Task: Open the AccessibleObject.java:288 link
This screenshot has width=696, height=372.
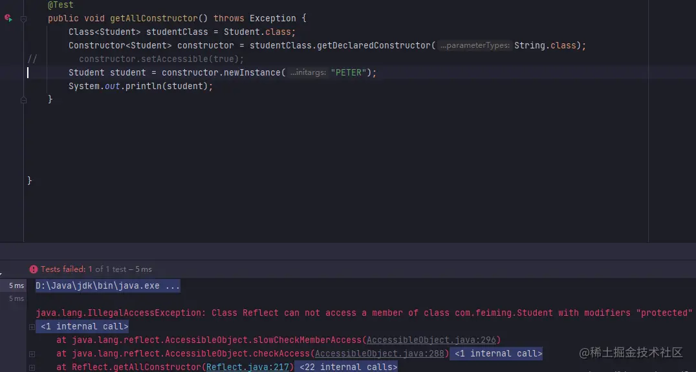Action: (380, 353)
